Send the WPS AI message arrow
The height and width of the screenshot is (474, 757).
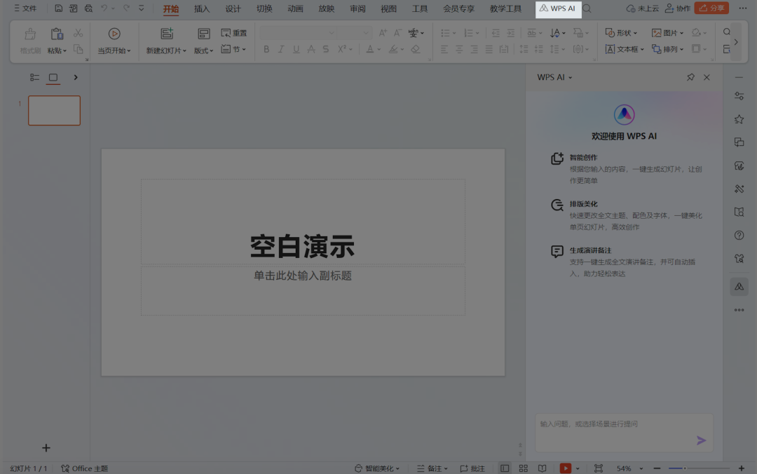point(701,440)
